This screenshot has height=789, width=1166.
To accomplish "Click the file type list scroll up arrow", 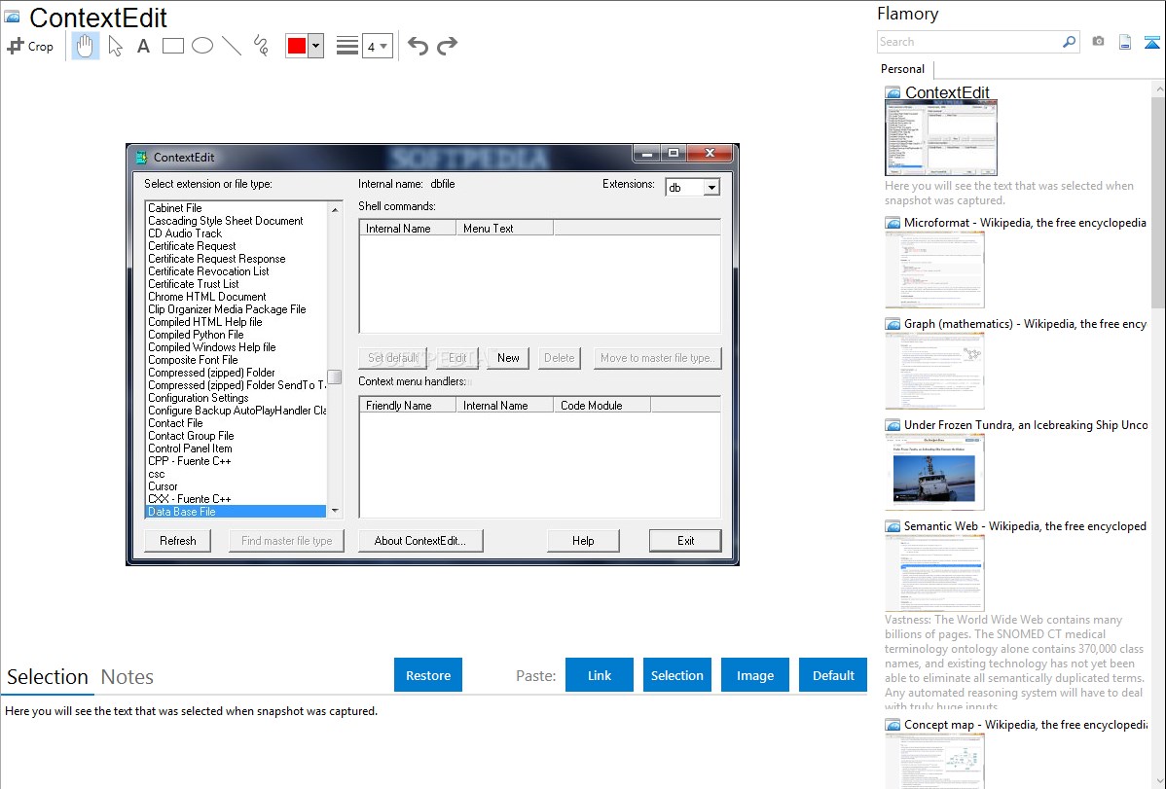I will [x=335, y=210].
